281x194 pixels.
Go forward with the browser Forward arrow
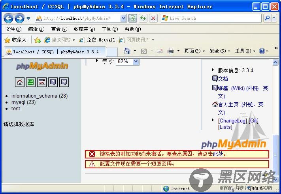click(19, 18)
